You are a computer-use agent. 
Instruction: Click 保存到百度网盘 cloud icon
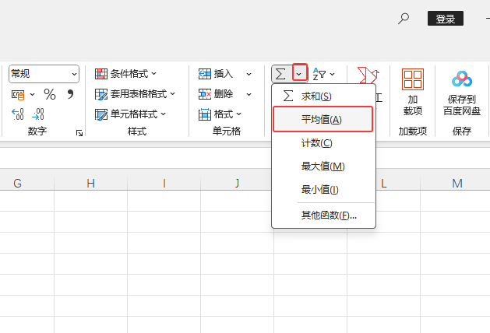[x=463, y=80]
